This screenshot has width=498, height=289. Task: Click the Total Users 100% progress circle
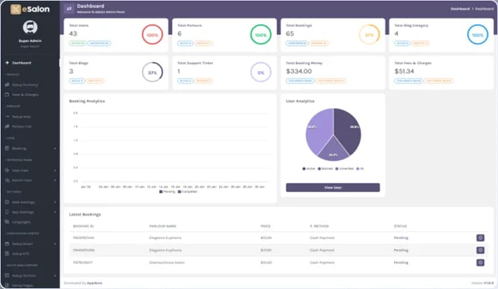pyautogui.click(x=152, y=35)
